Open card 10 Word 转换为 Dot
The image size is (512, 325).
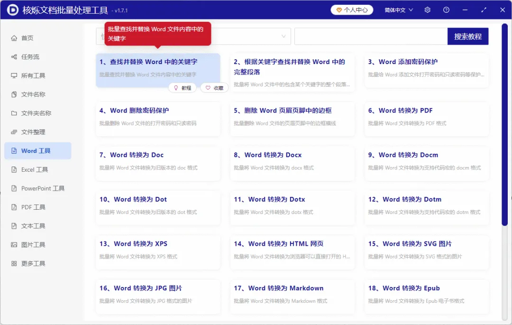(158, 208)
